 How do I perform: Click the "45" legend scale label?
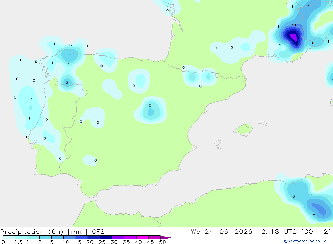click(x=151, y=242)
